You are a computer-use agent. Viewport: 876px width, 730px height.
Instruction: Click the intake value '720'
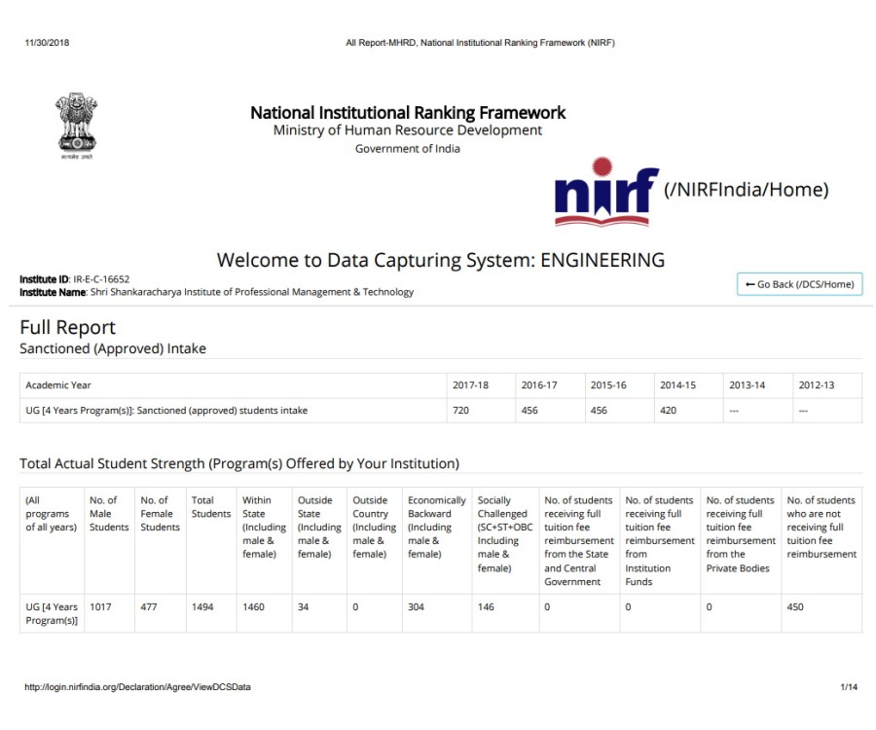pos(461,411)
